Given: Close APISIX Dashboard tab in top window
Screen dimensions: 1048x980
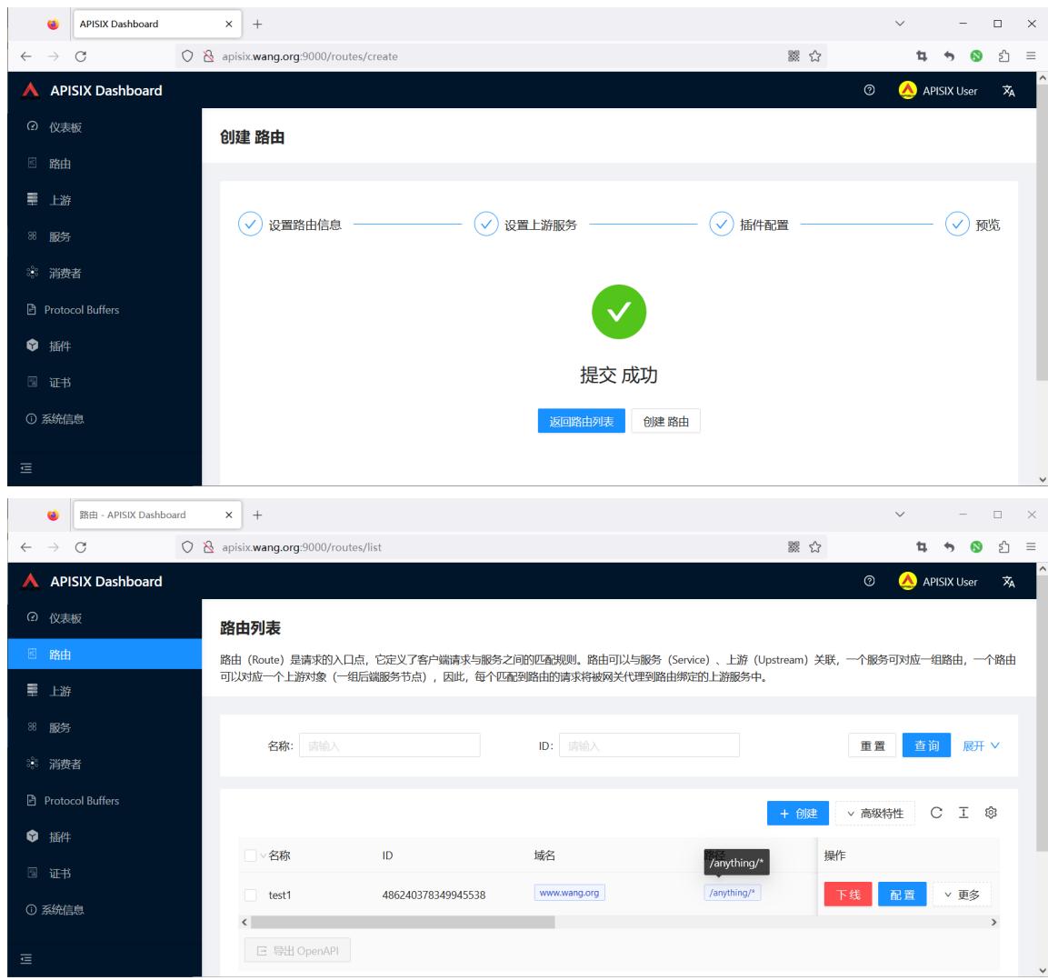Looking at the screenshot, I should (228, 24).
